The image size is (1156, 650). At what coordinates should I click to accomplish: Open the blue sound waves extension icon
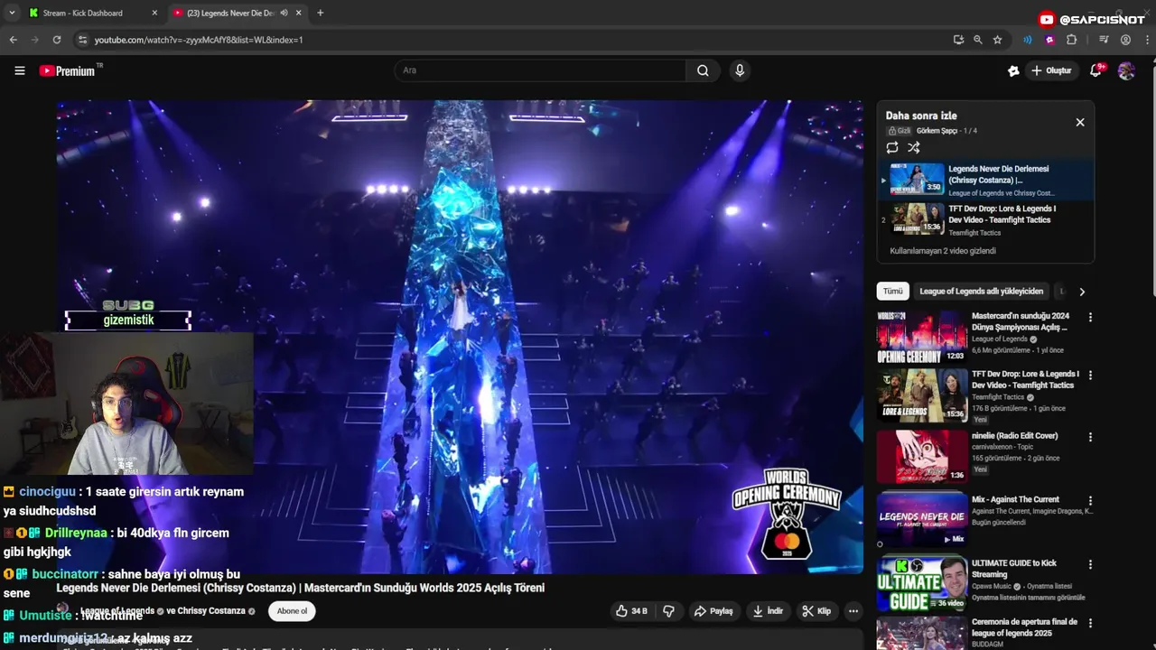coord(1028,40)
